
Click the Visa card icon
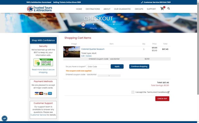(x=37, y=93)
